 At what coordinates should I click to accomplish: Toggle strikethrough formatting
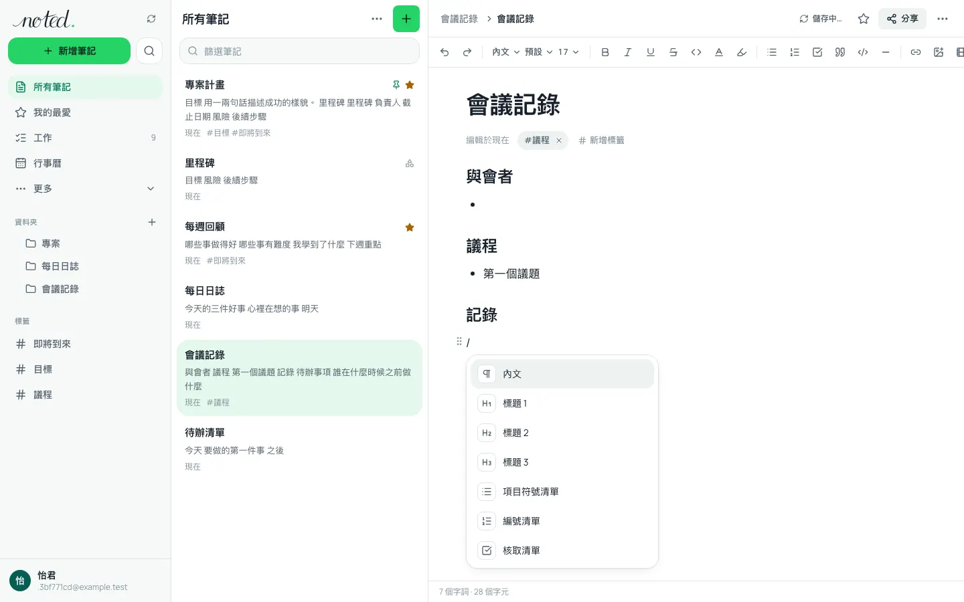point(673,52)
